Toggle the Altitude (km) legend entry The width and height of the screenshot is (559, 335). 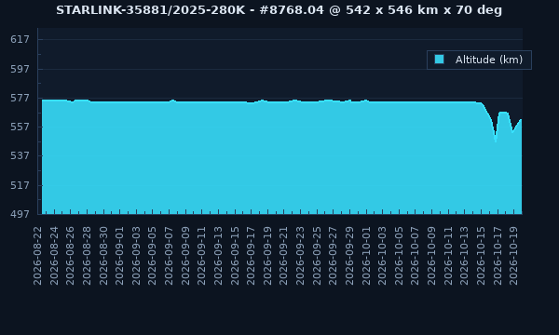click(x=479, y=60)
